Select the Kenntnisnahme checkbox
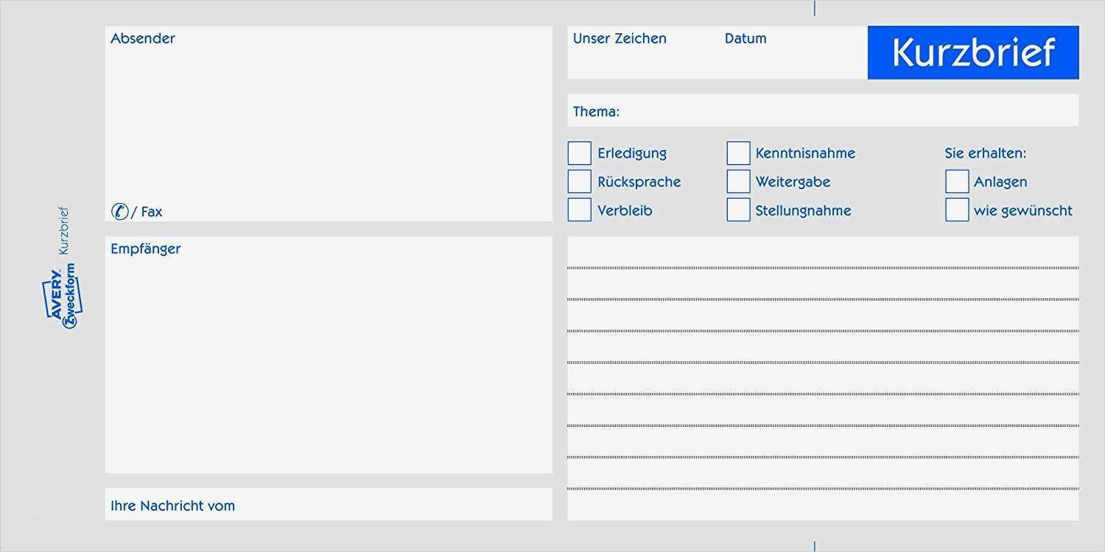The image size is (1105, 552). [738, 153]
